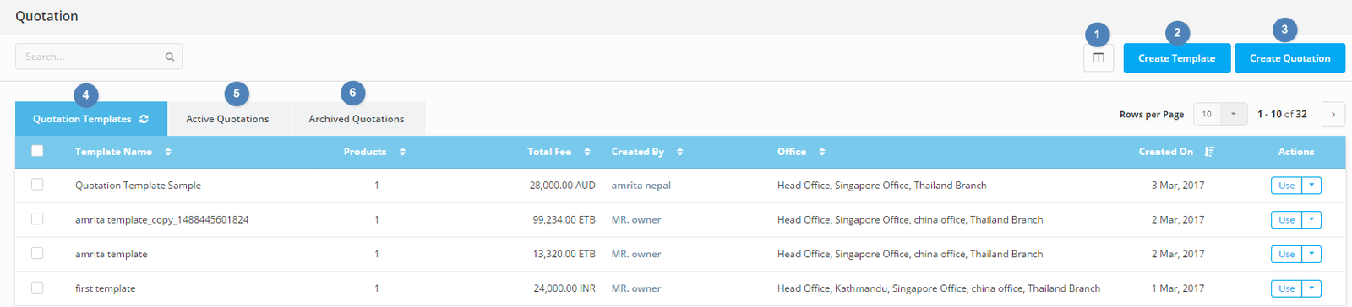This screenshot has width=1352, height=307.
Task: Tick the amrita template_copy_1488445601824 row checkbox
Action: pyautogui.click(x=37, y=218)
